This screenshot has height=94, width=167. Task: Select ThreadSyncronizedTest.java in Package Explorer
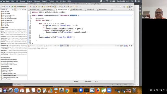pos(10,77)
